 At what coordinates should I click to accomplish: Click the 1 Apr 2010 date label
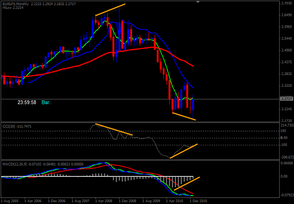[175, 201]
